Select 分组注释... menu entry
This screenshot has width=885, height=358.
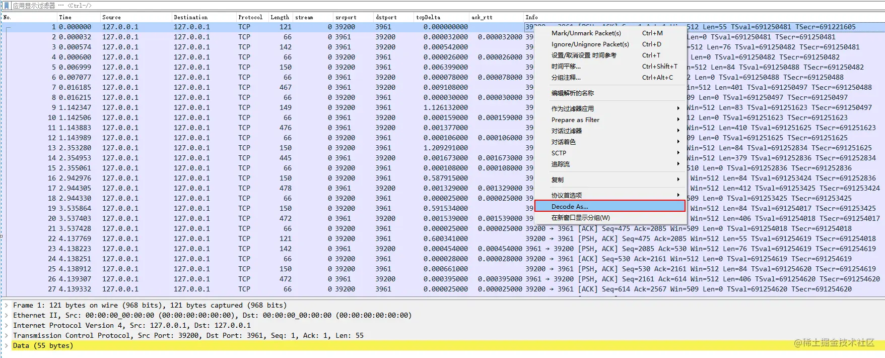point(610,77)
